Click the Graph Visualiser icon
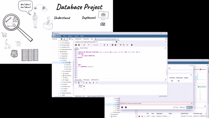The image size is (209, 118). (97, 83)
